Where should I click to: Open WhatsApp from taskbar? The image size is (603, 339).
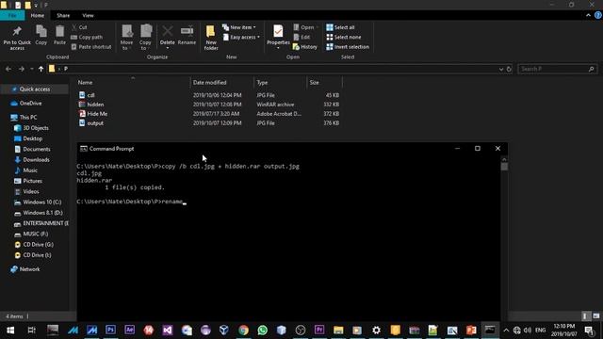262,331
